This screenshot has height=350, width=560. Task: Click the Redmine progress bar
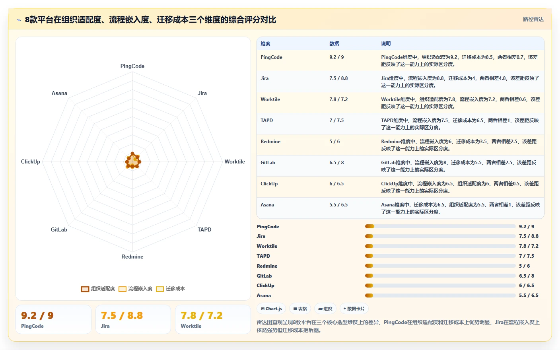click(x=440, y=266)
